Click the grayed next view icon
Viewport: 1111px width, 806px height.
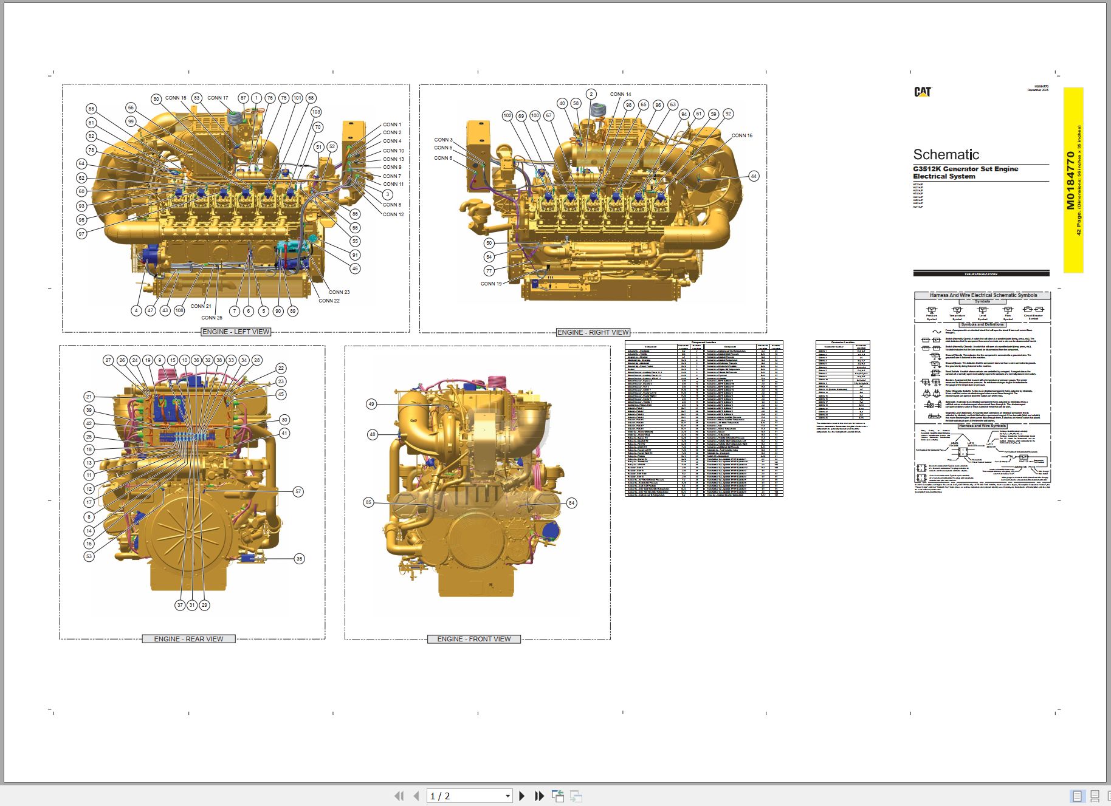(x=576, y=796)
